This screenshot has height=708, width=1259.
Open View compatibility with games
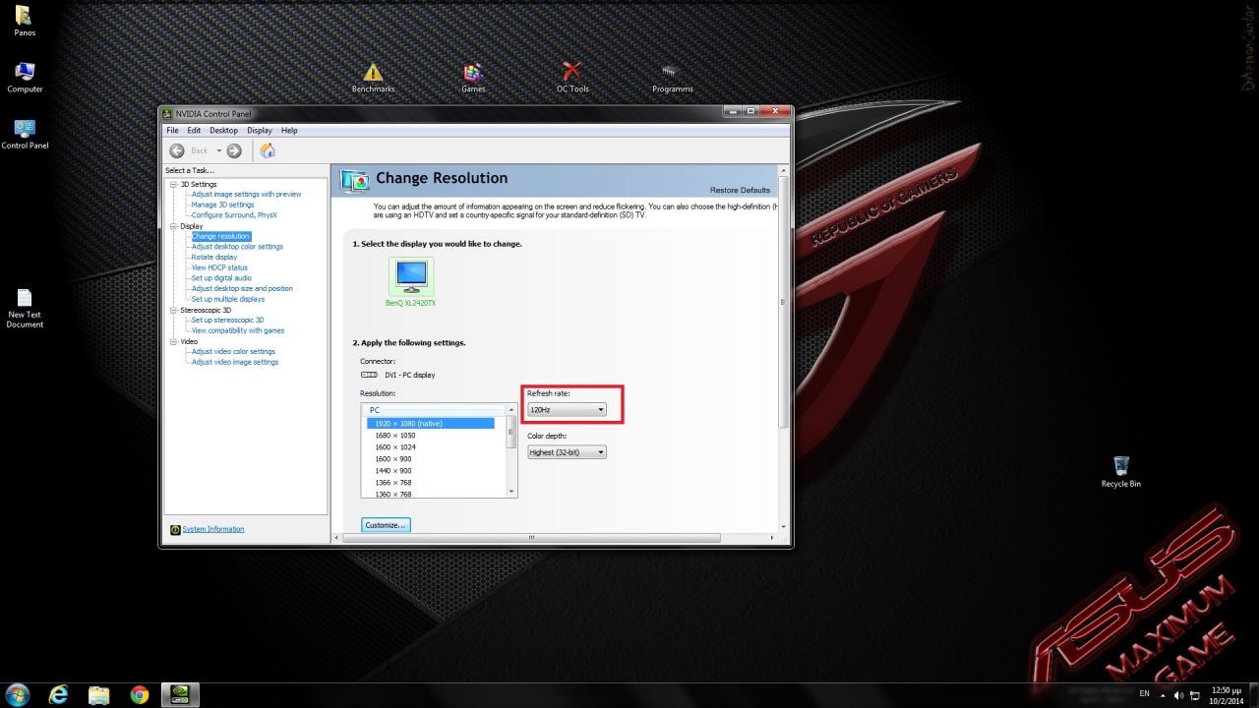pyautogui.click(x=238, y=330)
